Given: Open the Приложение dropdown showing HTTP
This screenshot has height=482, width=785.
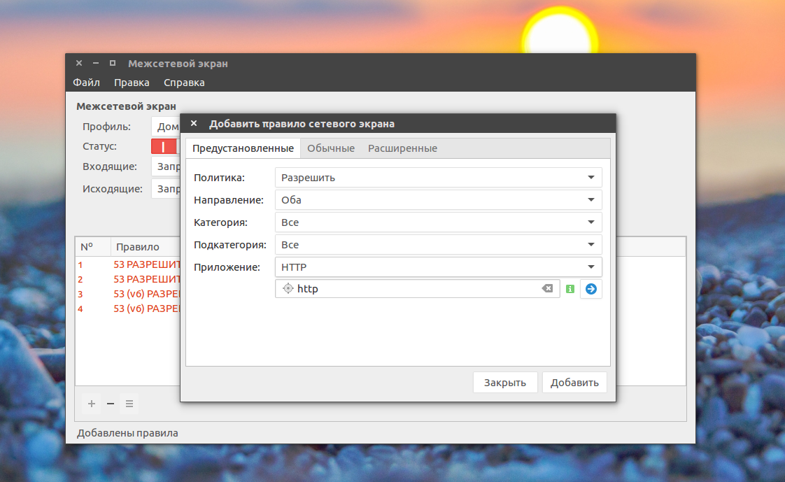Looking at the screenshot, I should click(x=438, y=267).
